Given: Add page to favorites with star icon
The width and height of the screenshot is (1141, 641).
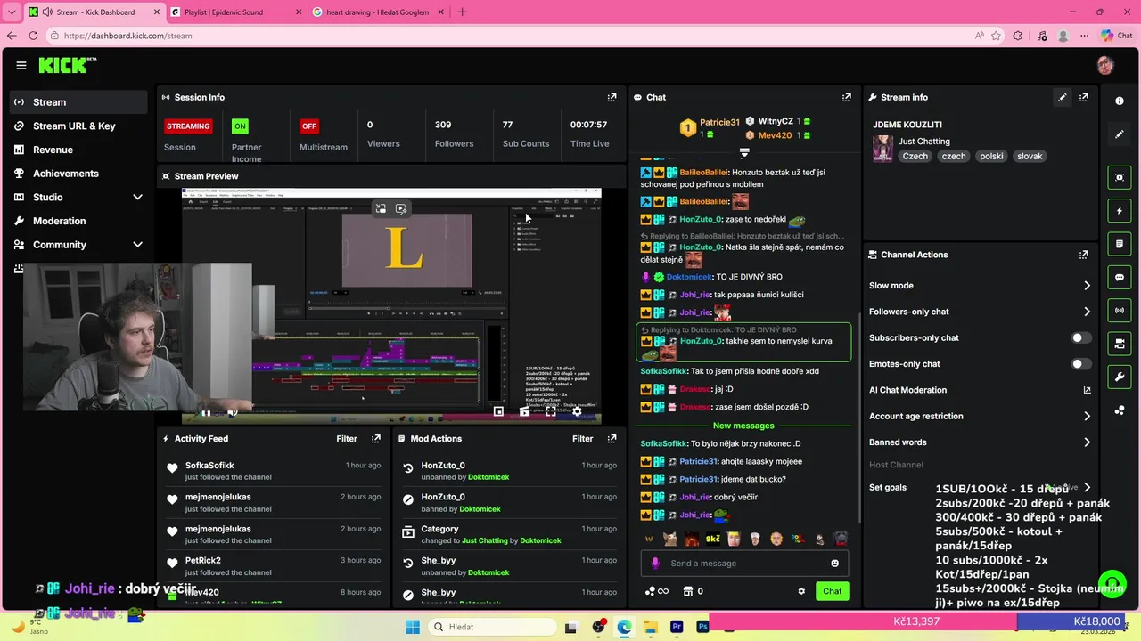Looking at the screenshot, I should (996, 36).
